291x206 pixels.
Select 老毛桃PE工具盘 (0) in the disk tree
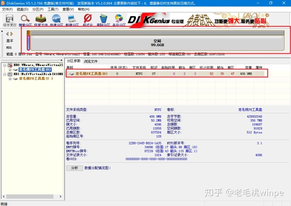point(35,69)
